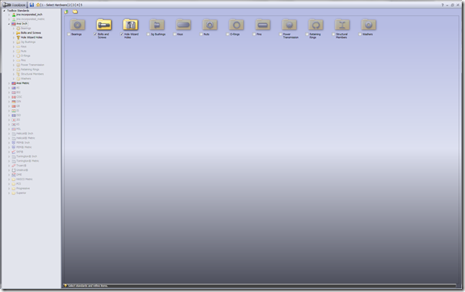
Task: Uncheck the Bolts and Screws checkbox
Action: click(95, 35)
